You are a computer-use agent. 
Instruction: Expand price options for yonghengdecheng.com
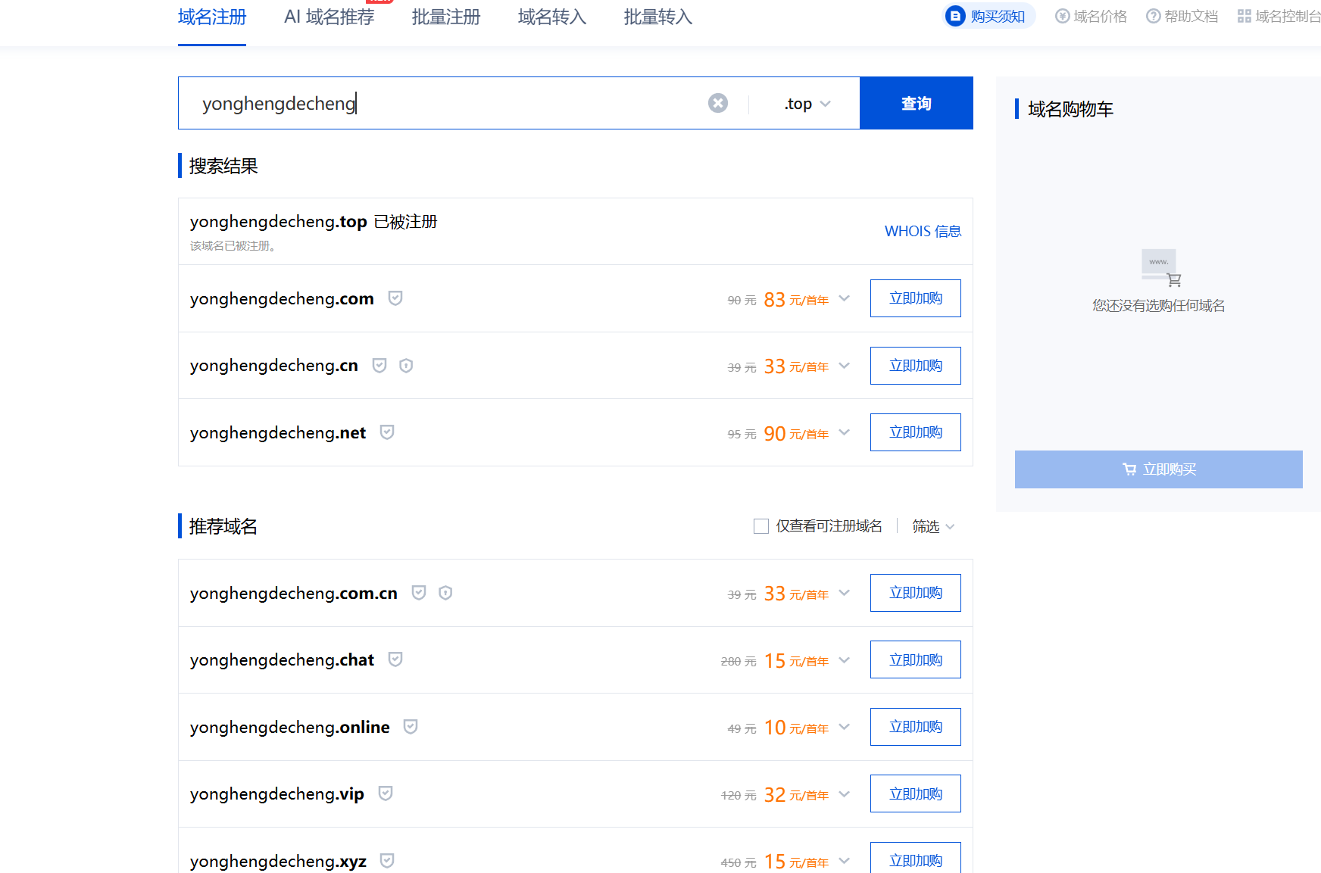pyautogui.click(x=845, y=298)
